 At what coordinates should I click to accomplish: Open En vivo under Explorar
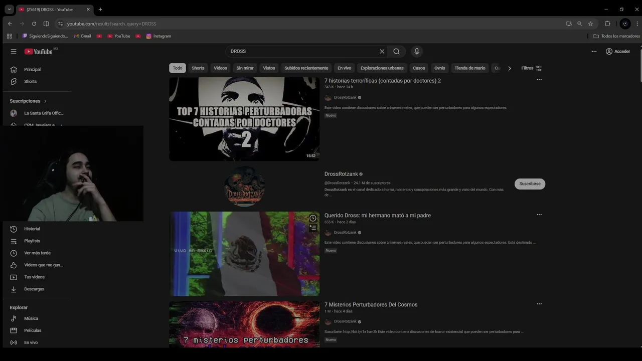[x=31, y=342]
